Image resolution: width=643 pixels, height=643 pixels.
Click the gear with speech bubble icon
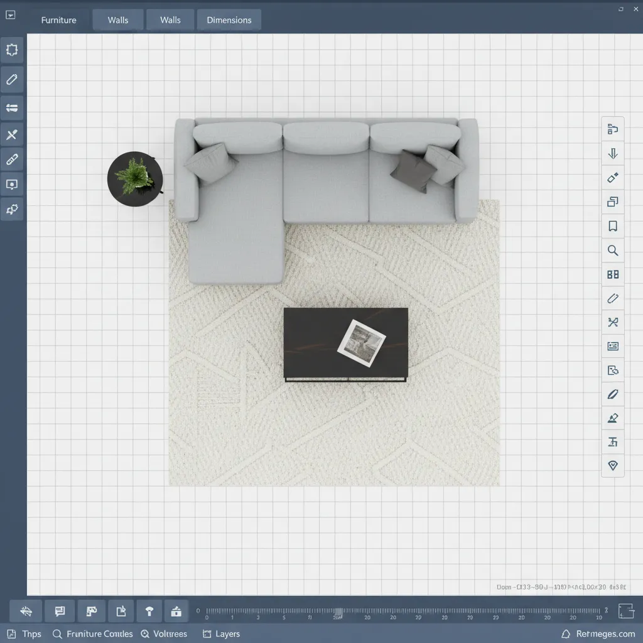pyautogui.click(x=12, y=209)
